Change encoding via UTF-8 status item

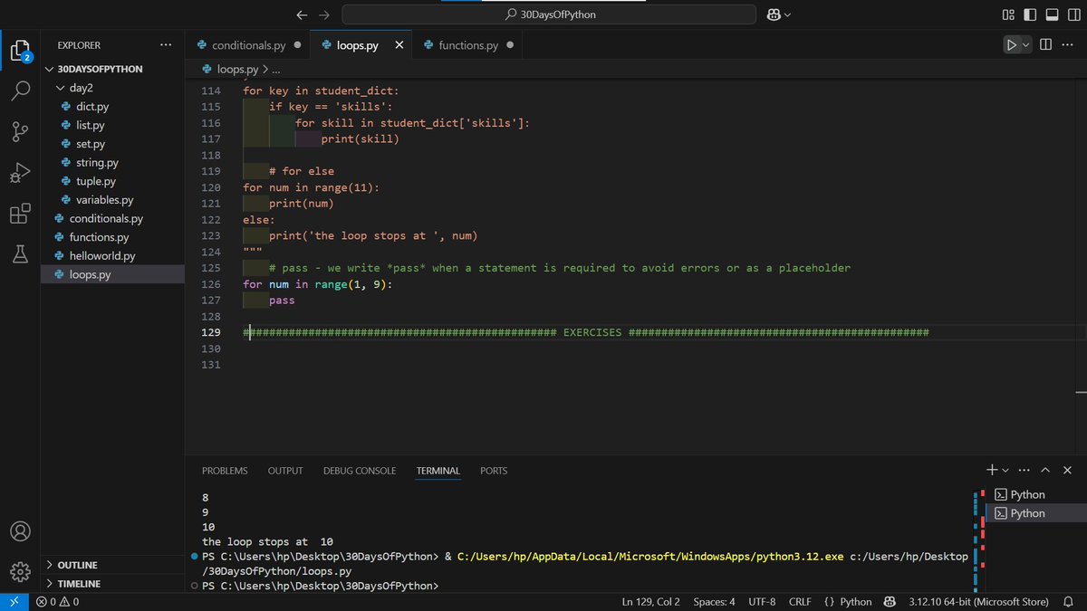[x=762, y=602]
